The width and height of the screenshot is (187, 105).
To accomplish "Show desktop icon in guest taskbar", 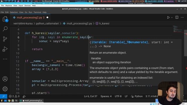I will 6,101.
